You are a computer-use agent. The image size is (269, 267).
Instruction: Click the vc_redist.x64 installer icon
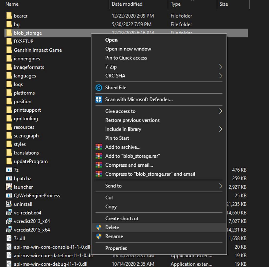tap(9, 213)
